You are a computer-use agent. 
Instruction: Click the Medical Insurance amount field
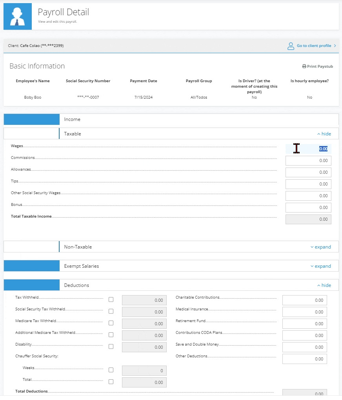tap(304, 312)
